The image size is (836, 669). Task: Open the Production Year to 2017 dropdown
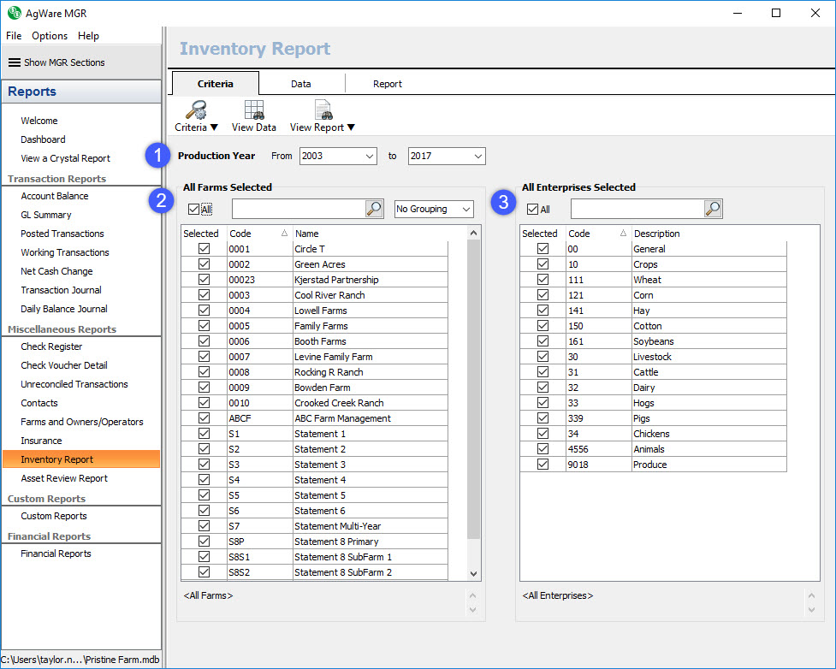pyautogui.click(x=477, y=156)
